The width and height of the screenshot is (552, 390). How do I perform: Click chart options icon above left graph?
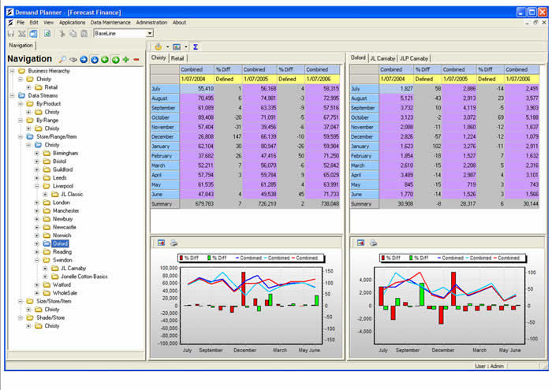point(161,243)
